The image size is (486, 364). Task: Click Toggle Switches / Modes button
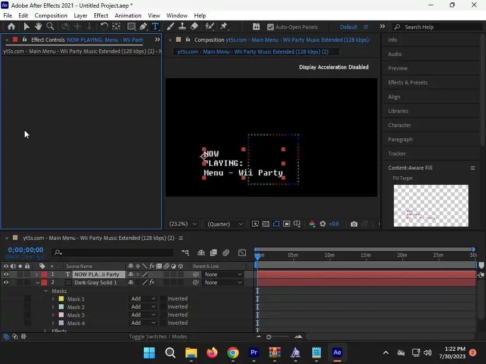[158, 337]
